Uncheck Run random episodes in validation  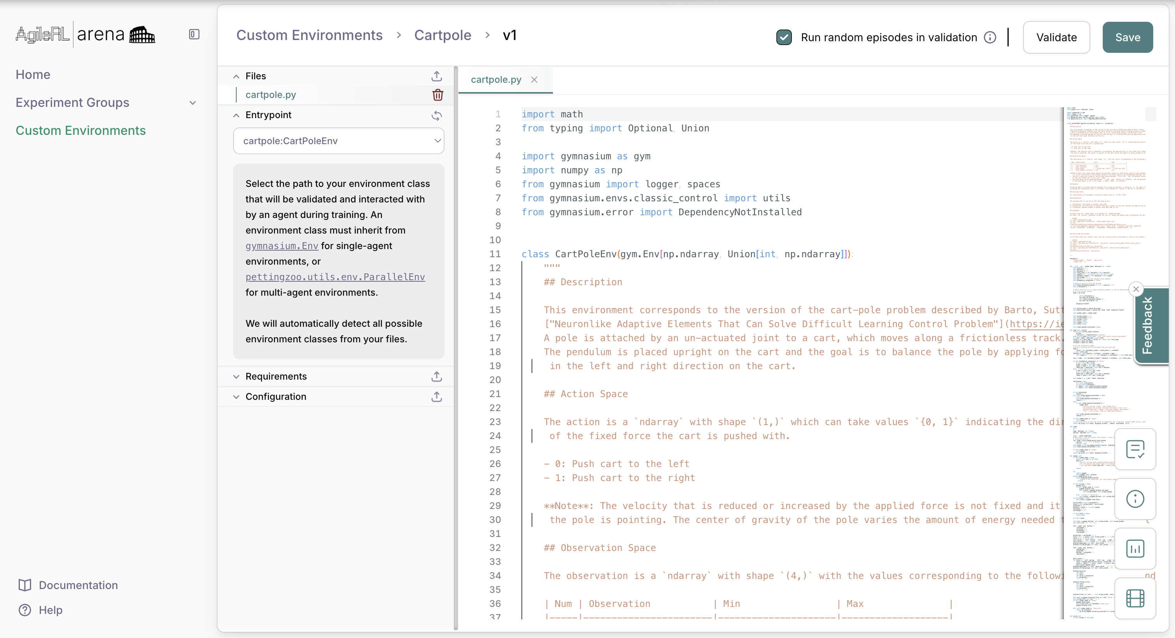pos(784,37)
